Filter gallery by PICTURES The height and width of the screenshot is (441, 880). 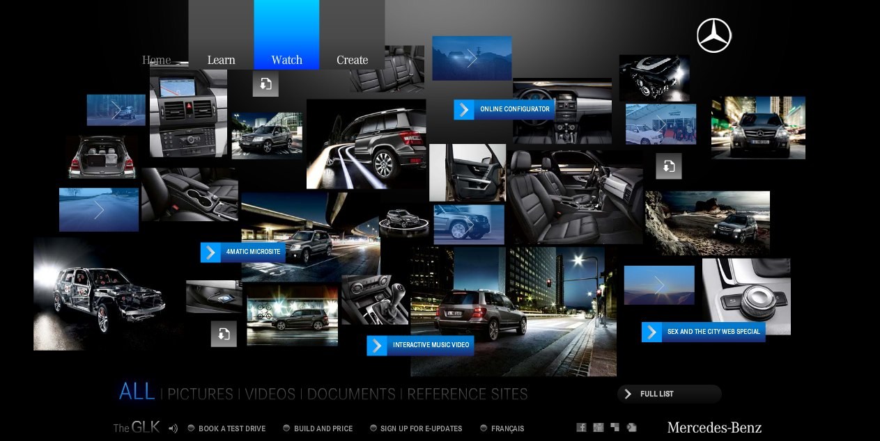pos(201,394)
